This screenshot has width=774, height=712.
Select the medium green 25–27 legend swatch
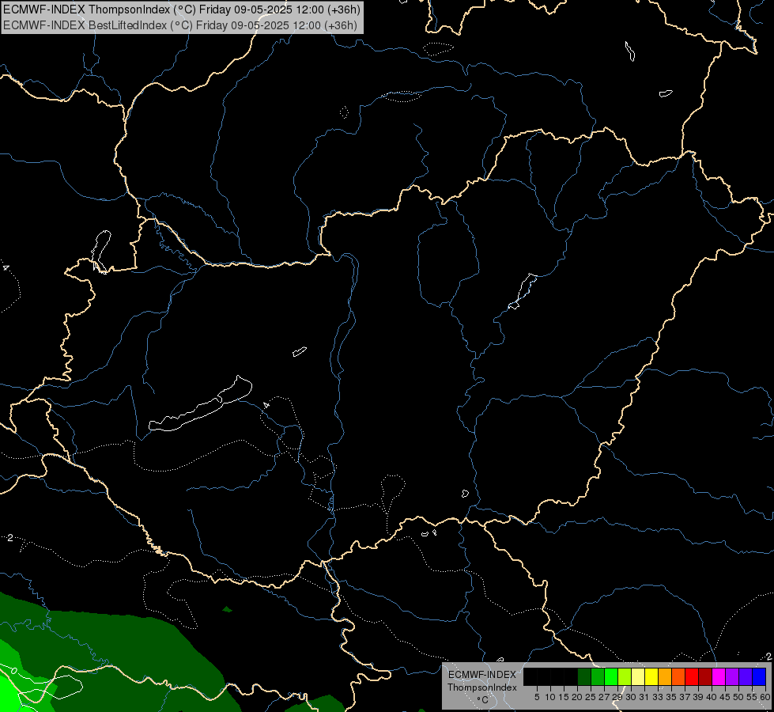(598, 677)
